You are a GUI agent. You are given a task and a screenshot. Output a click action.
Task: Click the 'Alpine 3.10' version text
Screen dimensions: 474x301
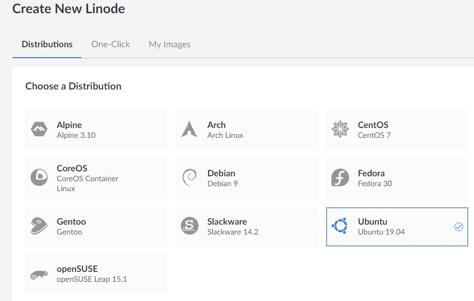(76, 135)
